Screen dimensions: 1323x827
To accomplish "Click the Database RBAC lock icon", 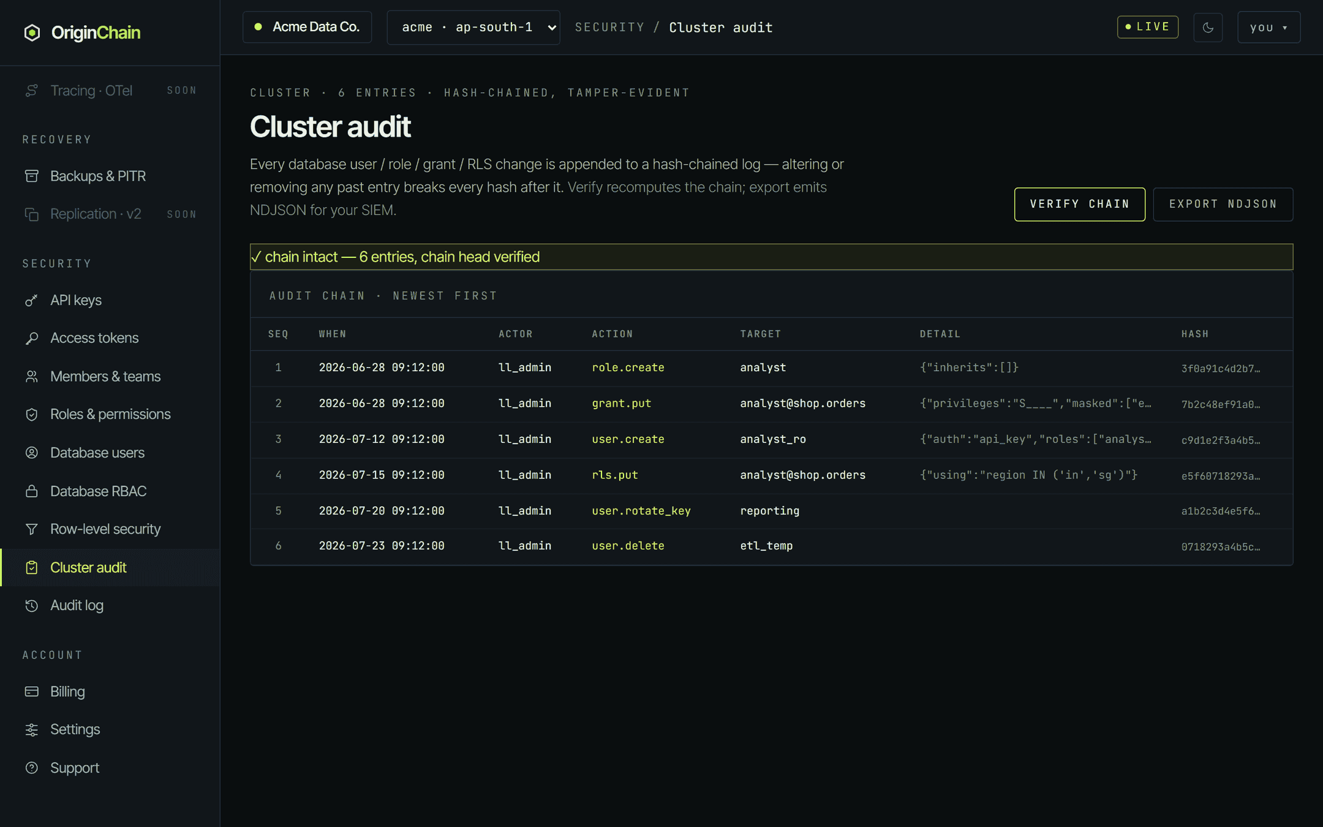I will tap(32, 491).
